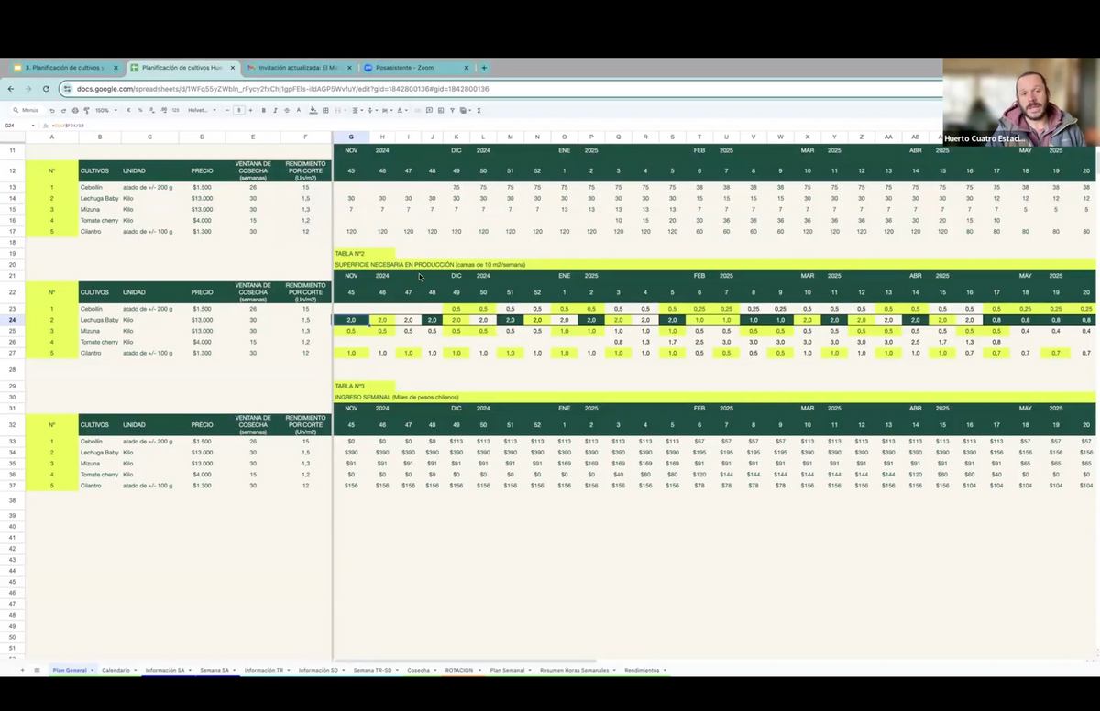Insert a comment using toolbar icon
The image size is (1100, 711).
click(x=429, y=110)
